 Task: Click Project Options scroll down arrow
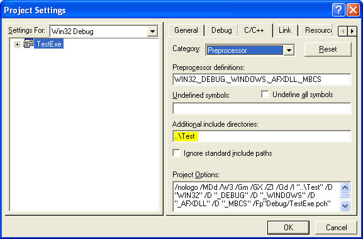345,206
